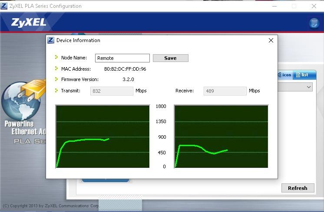Switch to the list view tab

(x=304, y=75)
